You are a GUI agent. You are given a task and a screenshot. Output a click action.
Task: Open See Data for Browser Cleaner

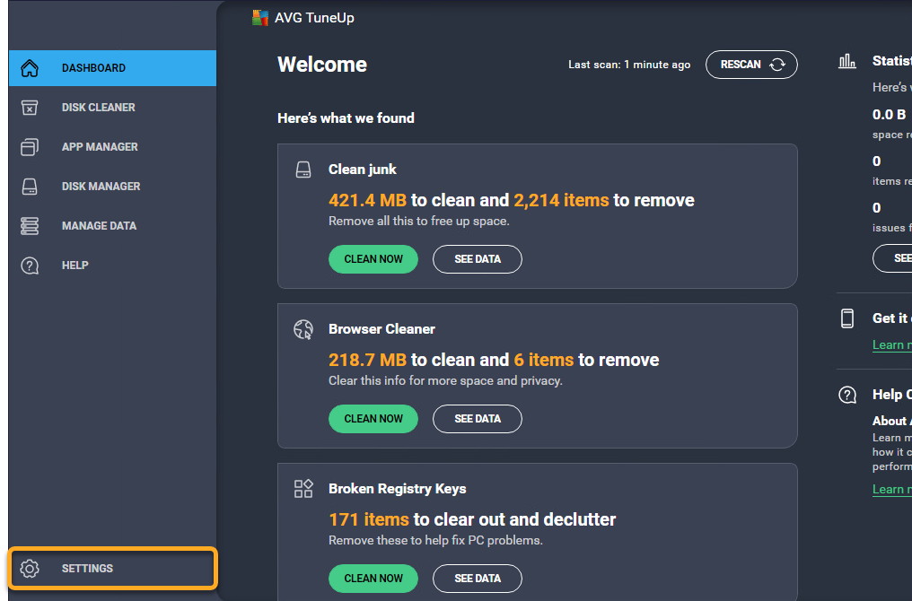(477, 419)
